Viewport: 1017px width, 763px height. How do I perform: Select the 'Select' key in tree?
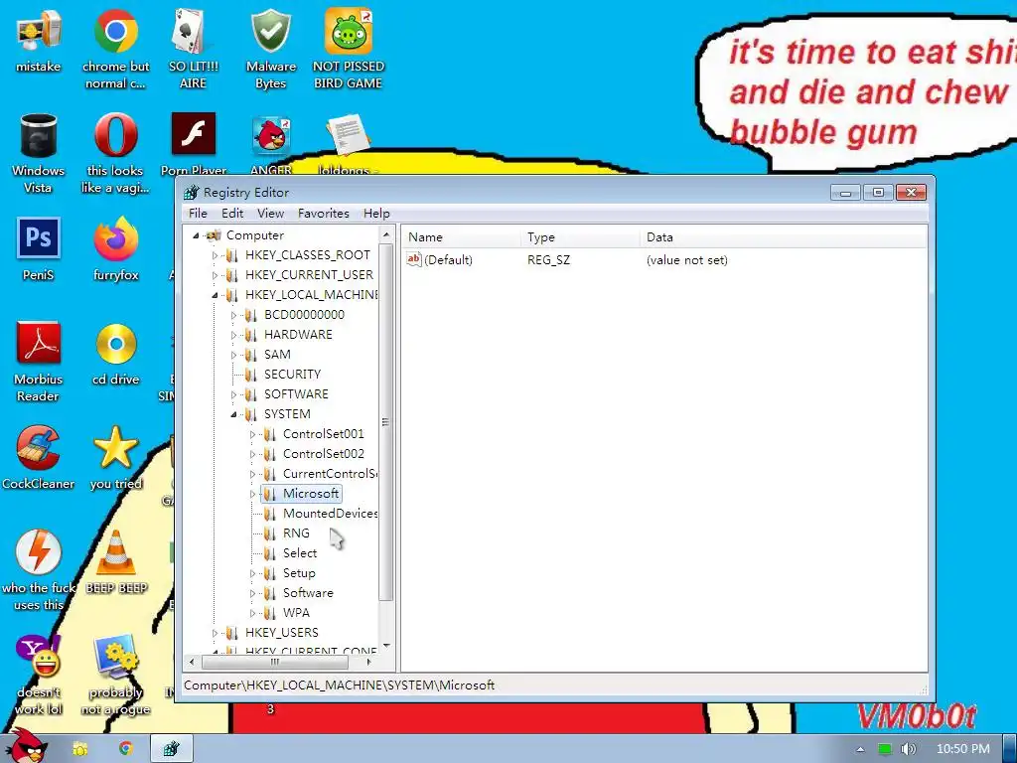click(300, 552)
